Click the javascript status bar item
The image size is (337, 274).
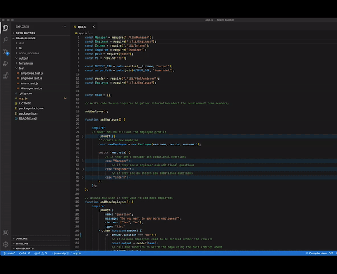click(x=59, y=253)
